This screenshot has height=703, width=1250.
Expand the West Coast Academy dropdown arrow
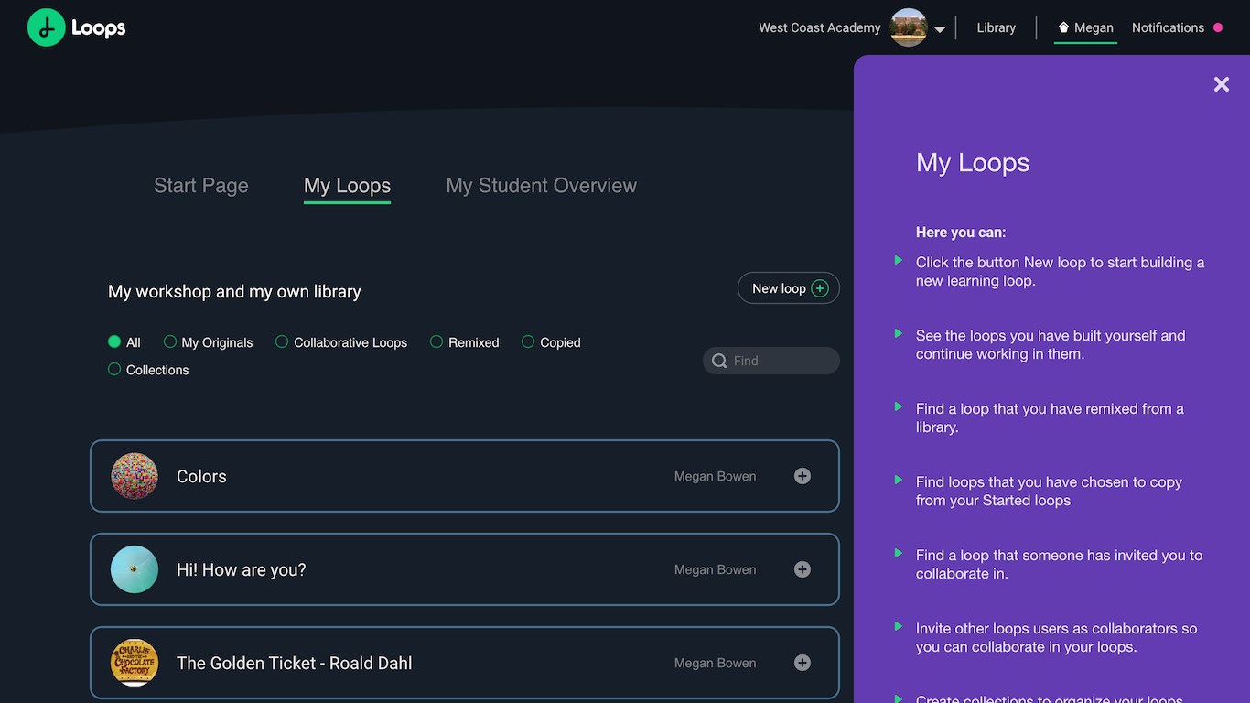pyautogui.click(x=940, y=29)
